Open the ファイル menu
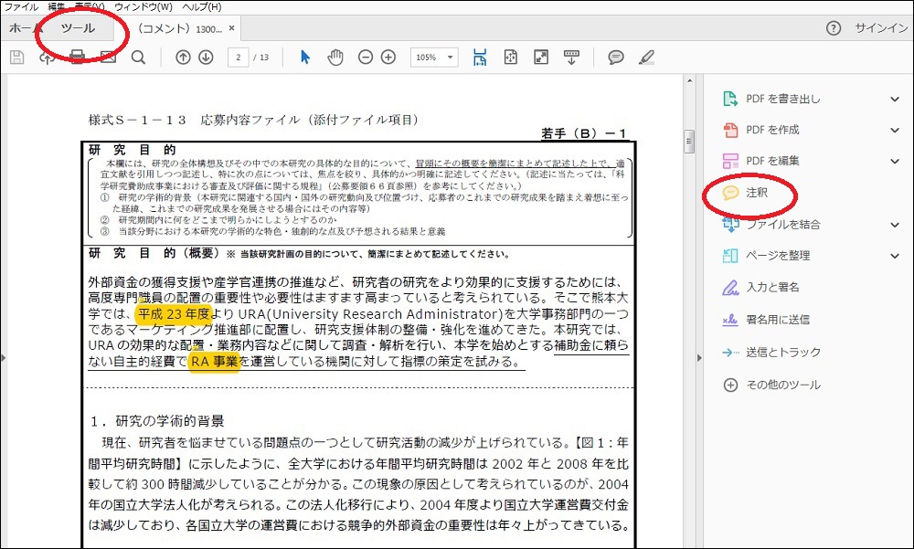 tap(22, 7)
